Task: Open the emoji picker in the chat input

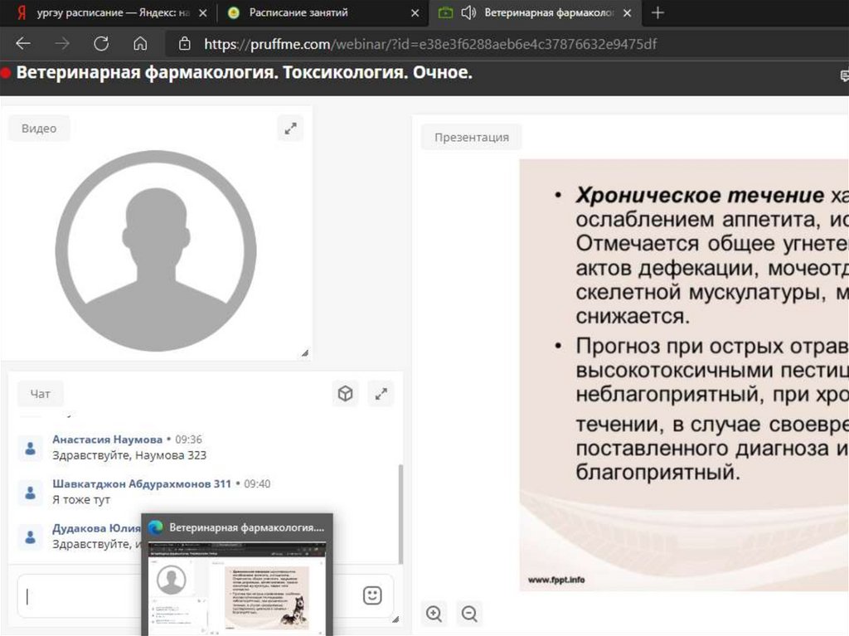Action: pyautogui.click(x=372, y=595)
